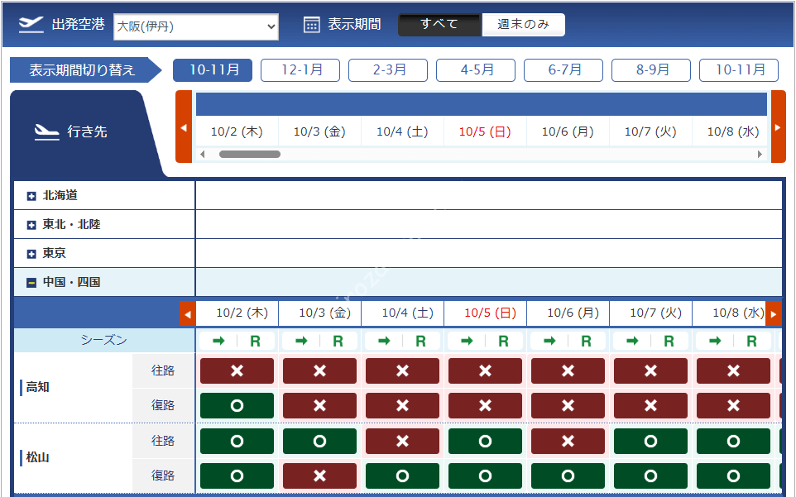Click 松山 復路 unavailable cell for 10/3
The width and height of the screenshot is (796, 497).
coord(320,475)
